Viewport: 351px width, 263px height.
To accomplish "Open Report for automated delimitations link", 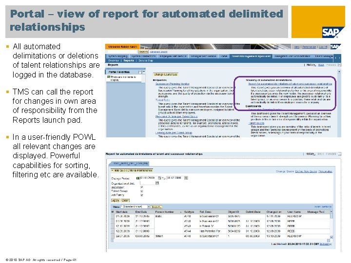I will click(290, 84).
